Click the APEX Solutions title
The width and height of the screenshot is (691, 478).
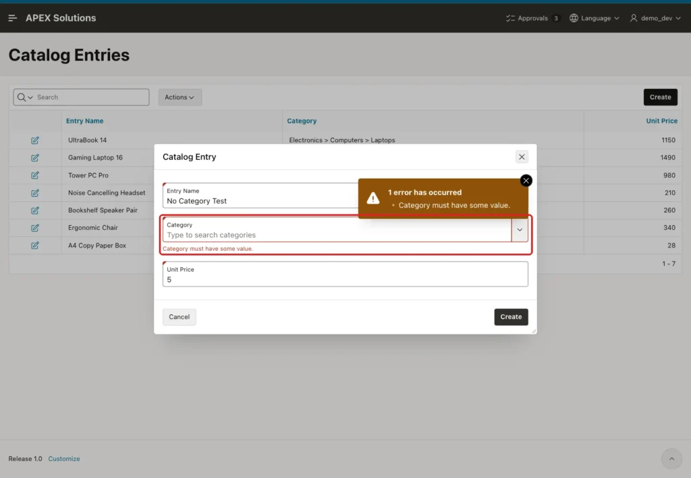click(x=61, y=18)
